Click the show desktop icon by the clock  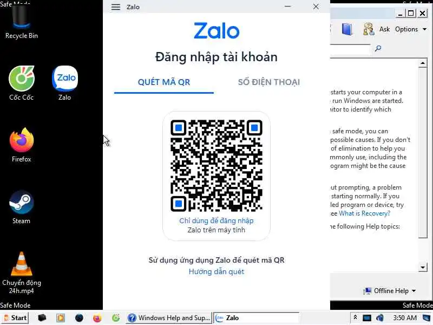pyautogui.click(x=427, y=318)
